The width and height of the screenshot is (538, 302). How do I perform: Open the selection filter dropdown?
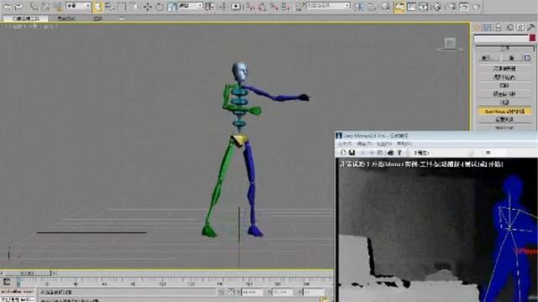[x=78, y=6]
